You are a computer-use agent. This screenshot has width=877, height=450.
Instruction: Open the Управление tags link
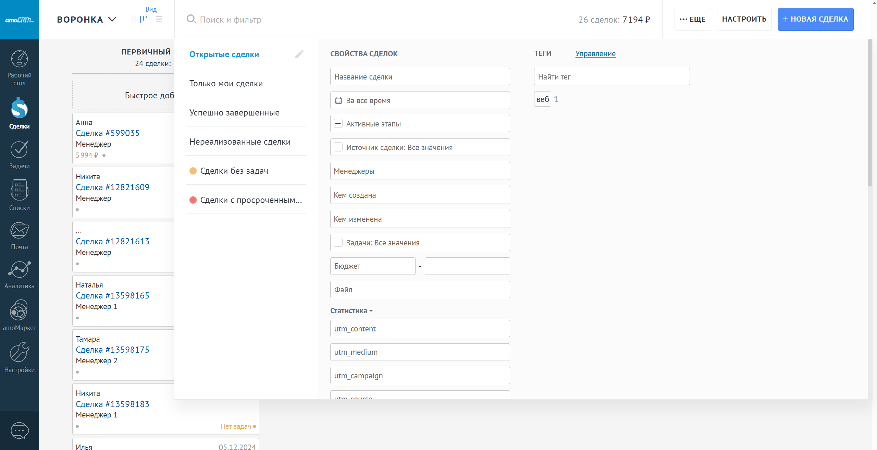tap(595, 54)
